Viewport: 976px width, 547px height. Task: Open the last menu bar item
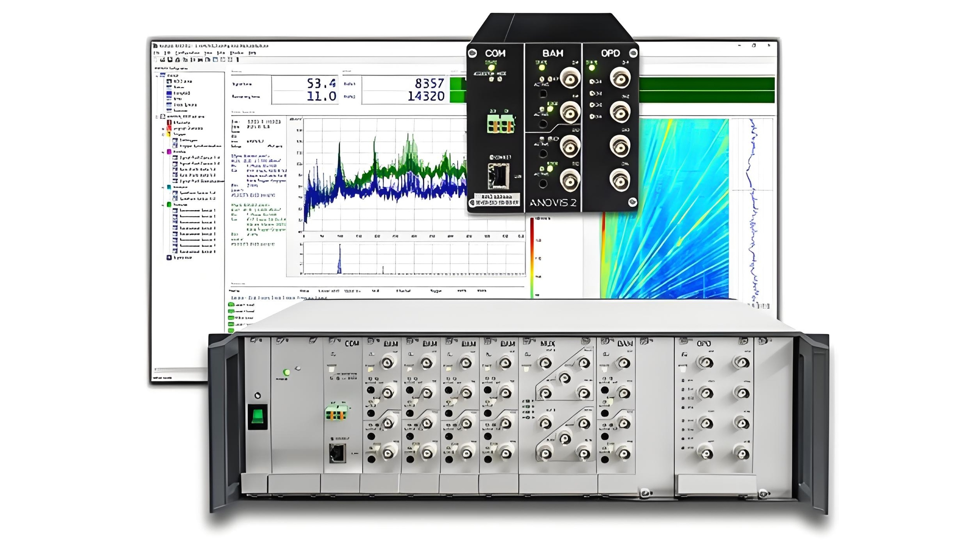[252, 53]
